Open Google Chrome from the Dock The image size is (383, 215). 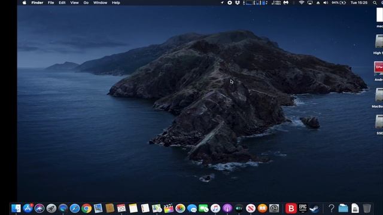(86, 208)
